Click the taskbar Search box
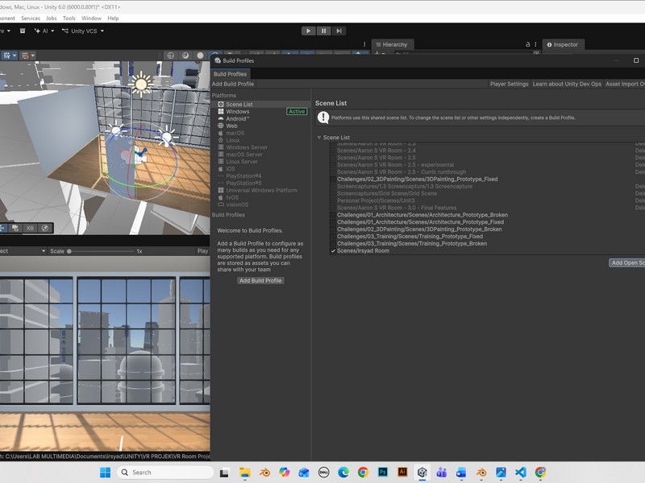This screenshot has width=645, height=483. pos(165,473)
